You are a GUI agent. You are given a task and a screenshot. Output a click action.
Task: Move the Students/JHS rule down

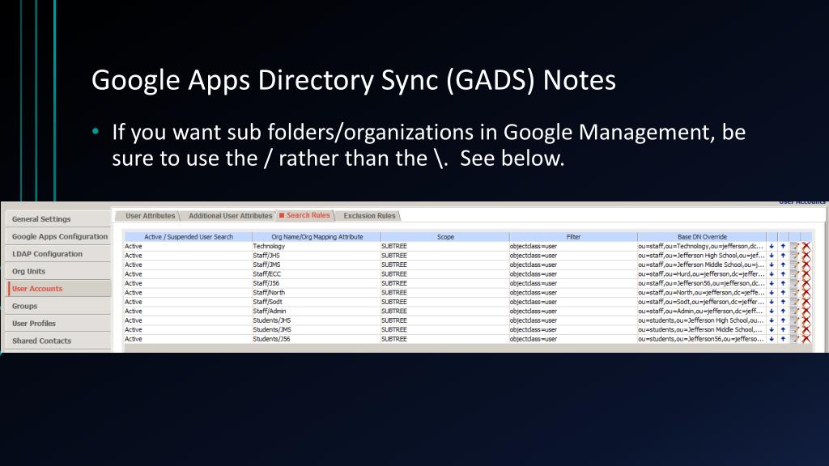click(772, 320)
